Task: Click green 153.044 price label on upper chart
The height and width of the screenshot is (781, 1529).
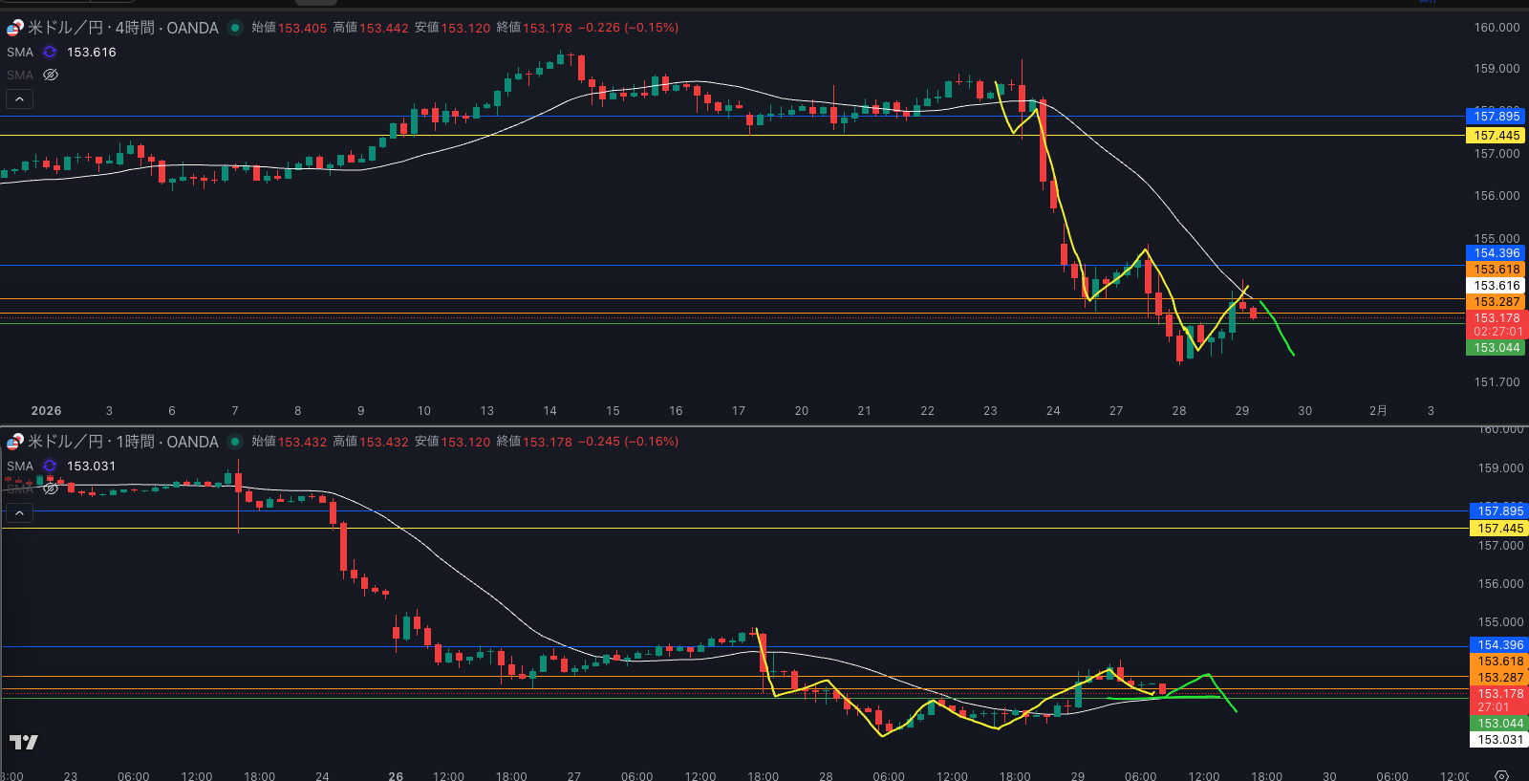Action: point(1496,348)
